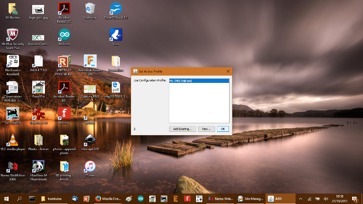Screen dimensions: 363x204
Task: Launch VLC media player from the desktop
Action: click(x=12, y=140)
